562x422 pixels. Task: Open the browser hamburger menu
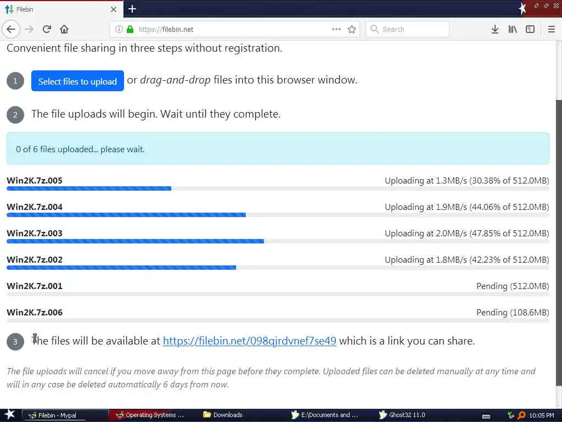[552, 29]
